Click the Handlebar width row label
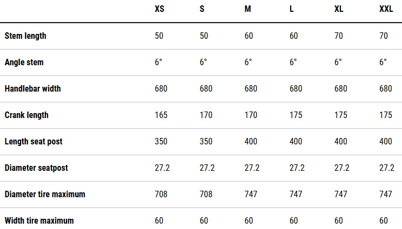Viewport: 402px width, 229px height. pos(33,89)
